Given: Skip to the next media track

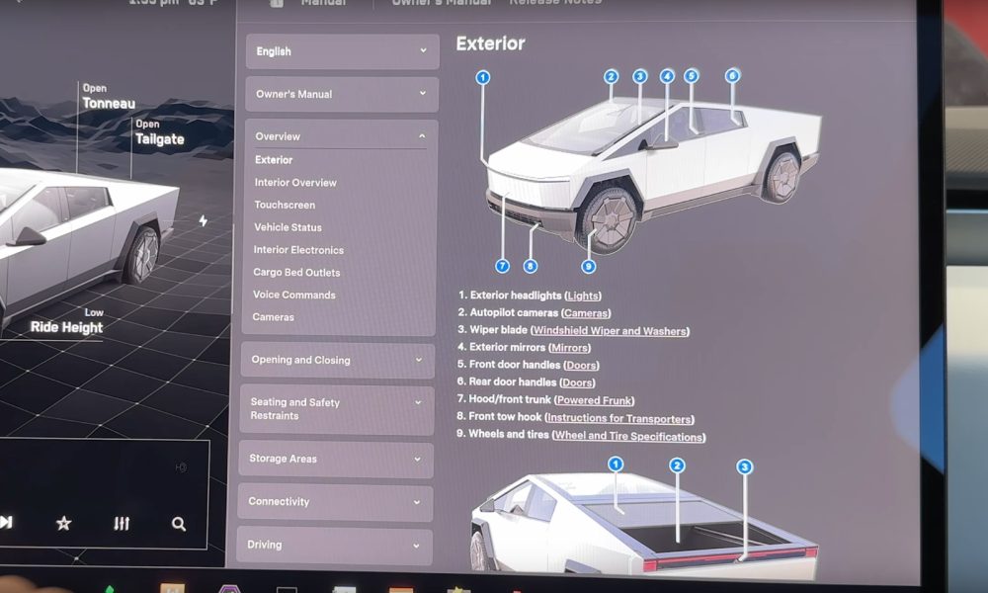Looking at the screenshot, I should click(x=6, y=522).
